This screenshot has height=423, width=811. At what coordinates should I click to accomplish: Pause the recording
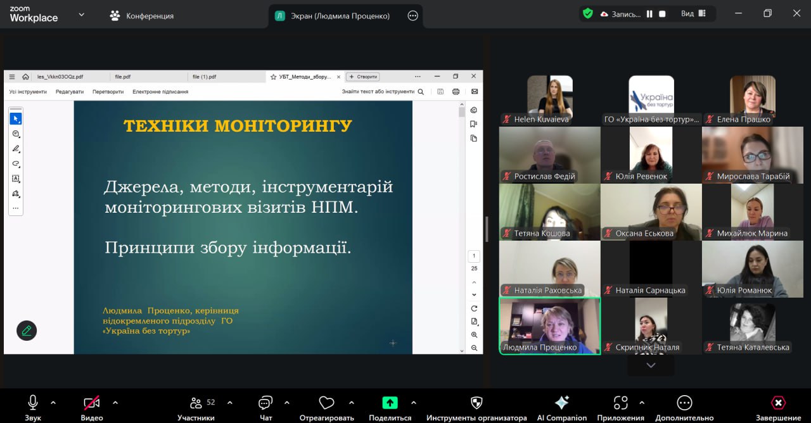click(649, 14)
